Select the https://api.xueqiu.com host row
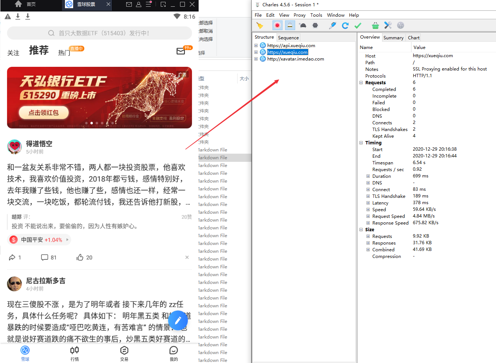This screenshot has height=363, width=496. point(291,45)
